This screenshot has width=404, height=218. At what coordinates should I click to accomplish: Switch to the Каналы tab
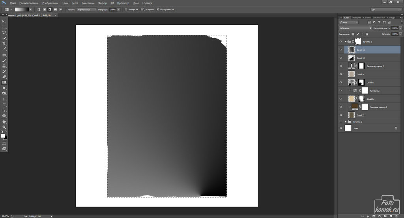click(367, 17)
